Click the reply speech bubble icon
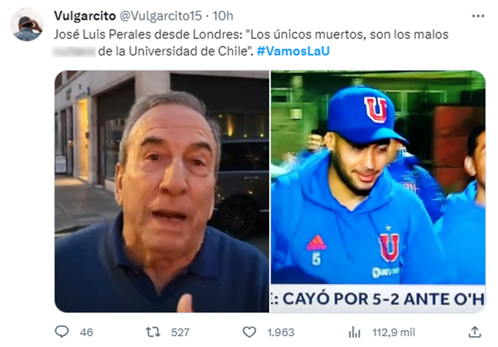 (61, 331)
